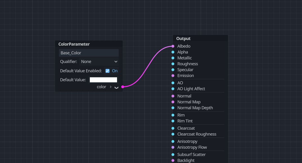The height and width of the screenshot is (163, 302).
Task: Click the Base_Color name field
Action: pyautogui.click(x=89, y=53)
